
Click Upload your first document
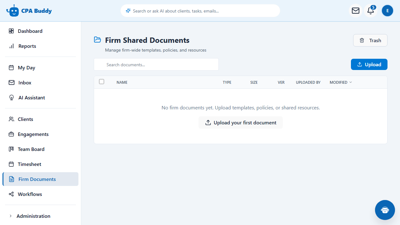click(241, 122)
